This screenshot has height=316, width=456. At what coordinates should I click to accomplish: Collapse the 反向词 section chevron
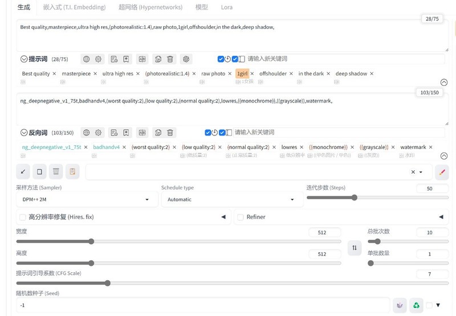tap(24, 133)
